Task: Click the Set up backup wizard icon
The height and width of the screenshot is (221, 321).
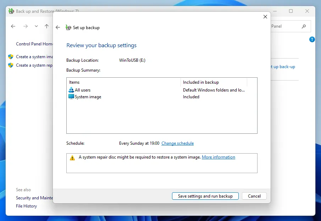Action: (x=68, y=28)
